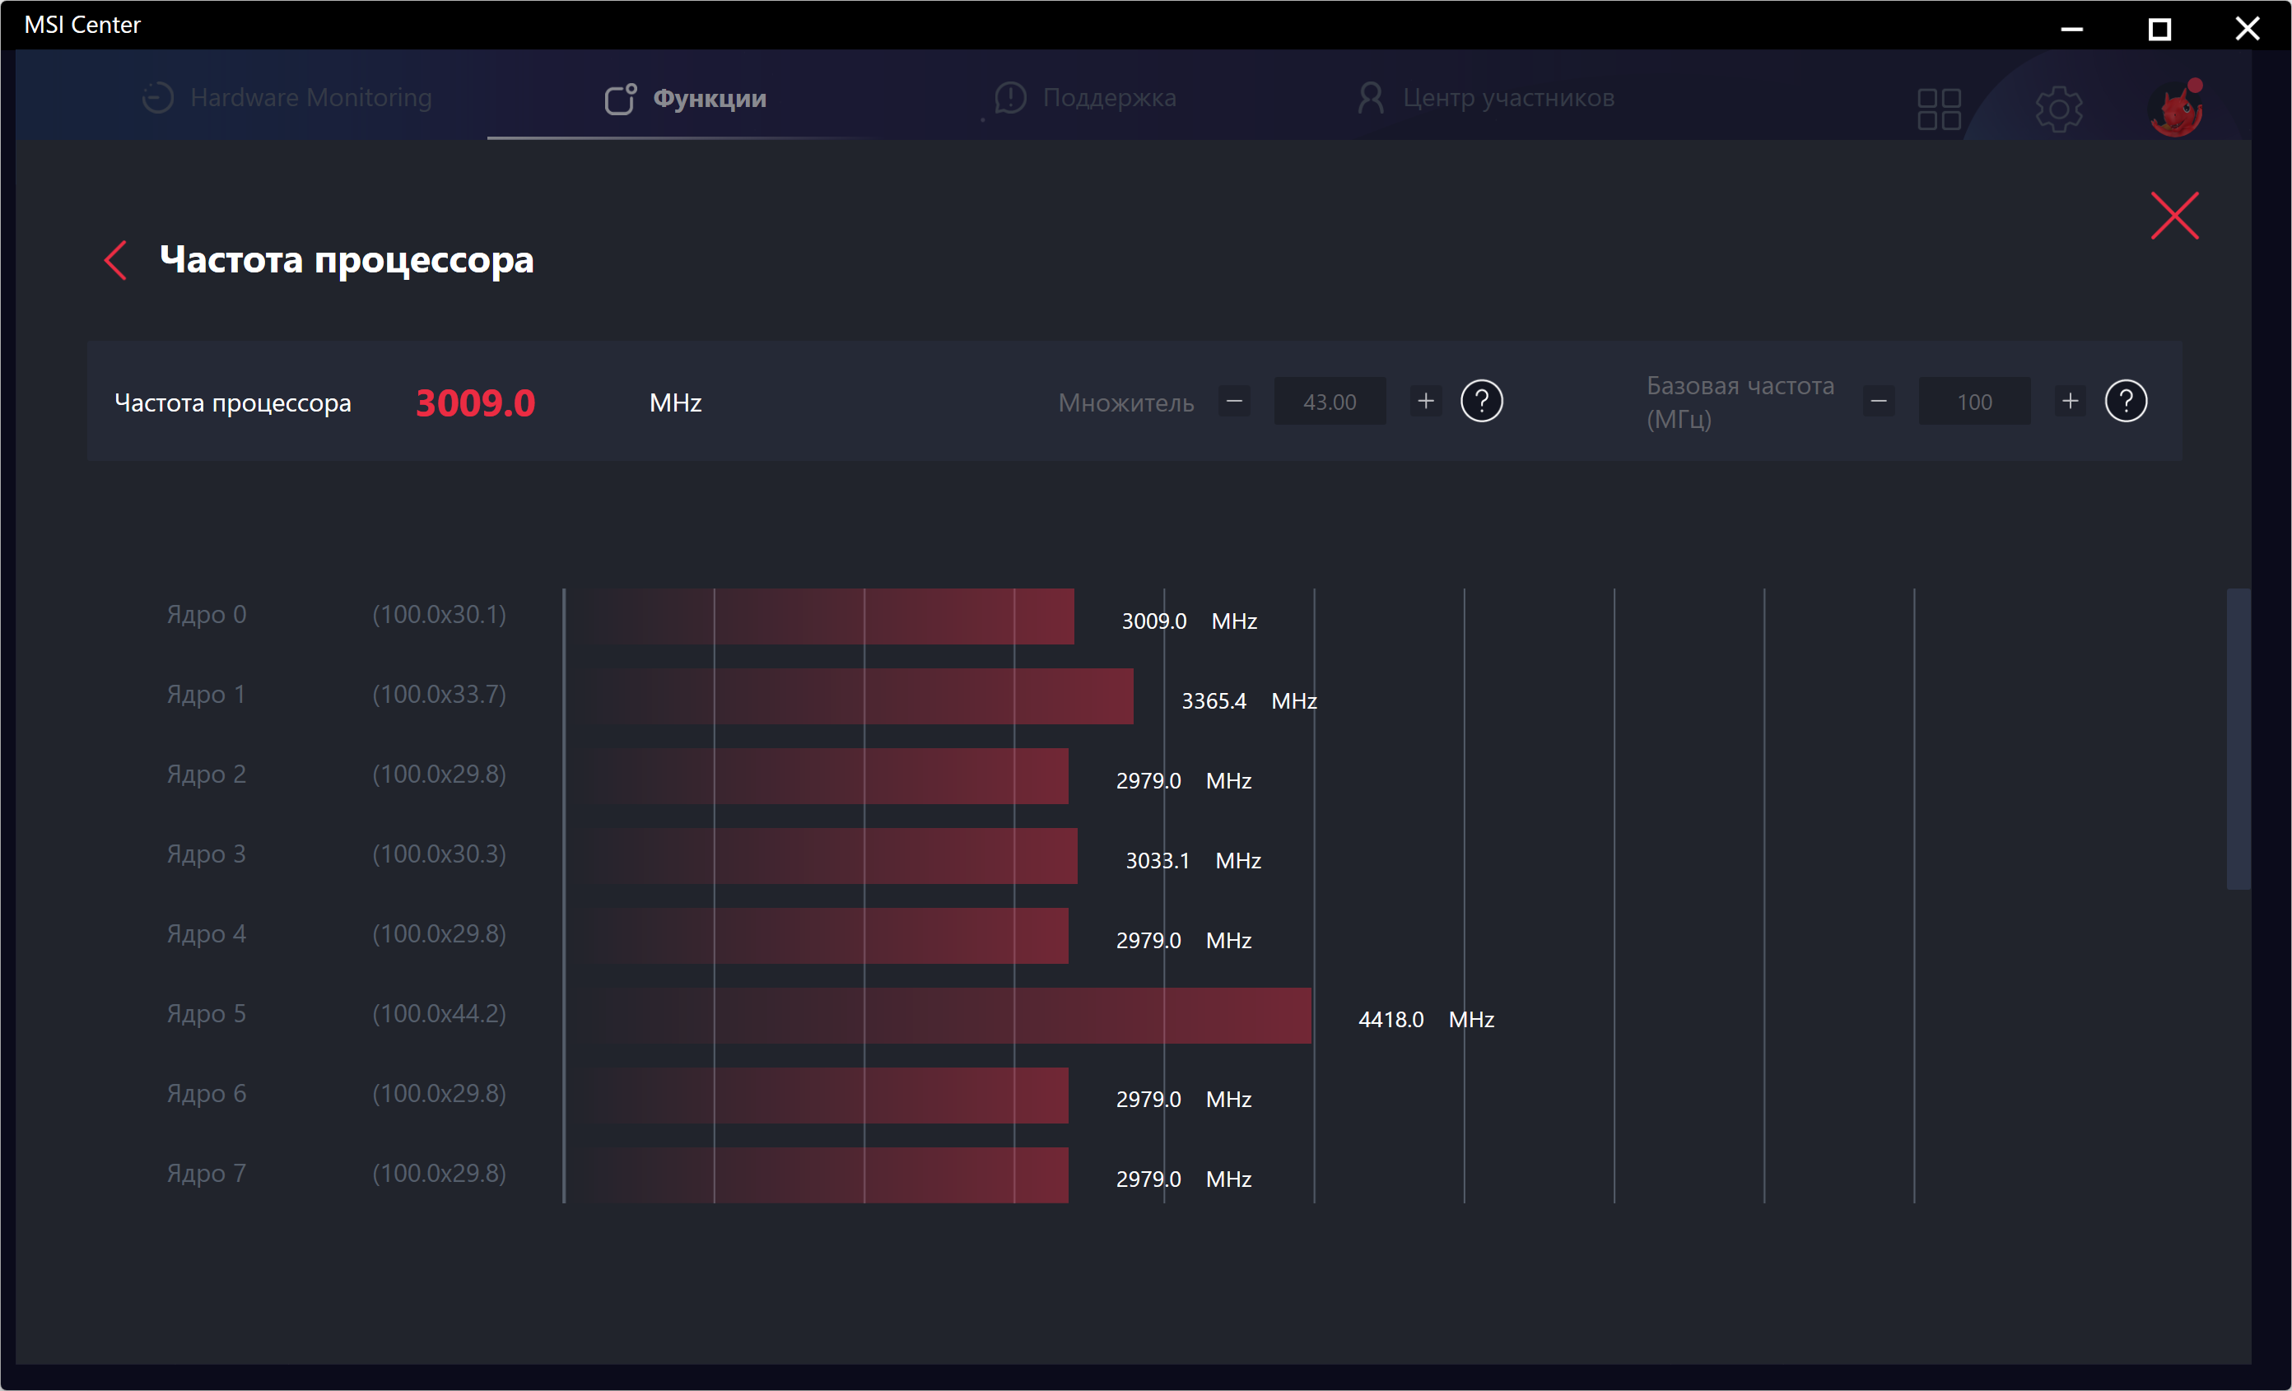2292x1391 pixels.
Task: Switch to the Hardware Monitoring tab
Action: 287,98
